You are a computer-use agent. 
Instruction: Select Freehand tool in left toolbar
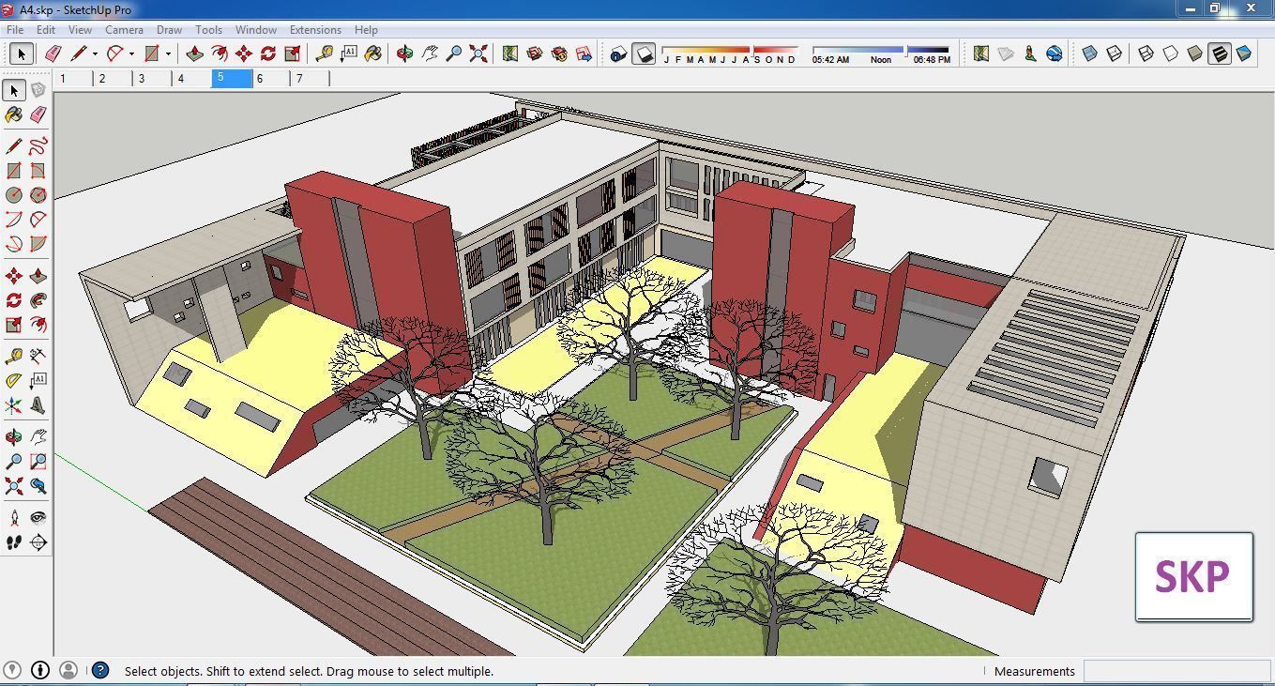click(x=38, y=145)
